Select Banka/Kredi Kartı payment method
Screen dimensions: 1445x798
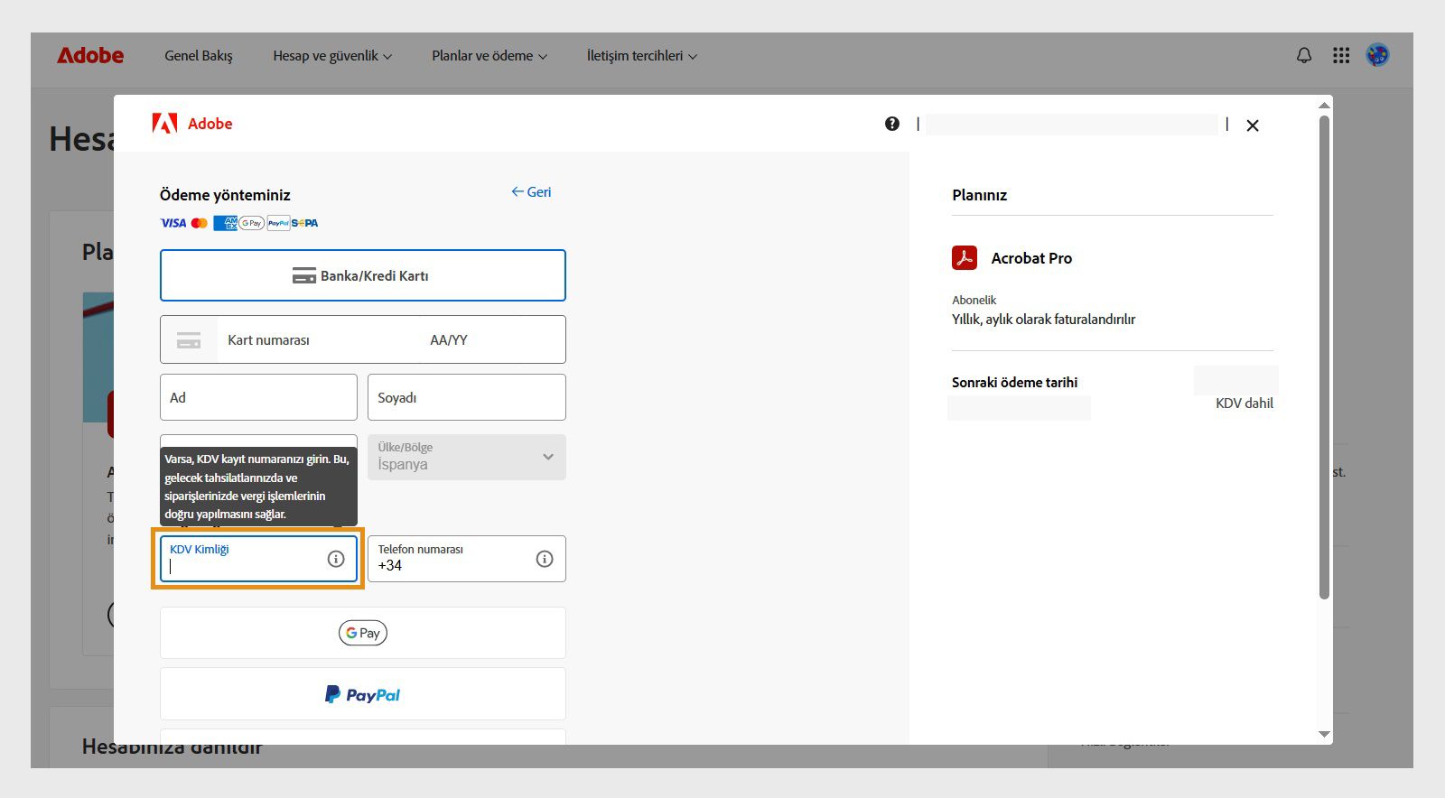tap(363, 275)
